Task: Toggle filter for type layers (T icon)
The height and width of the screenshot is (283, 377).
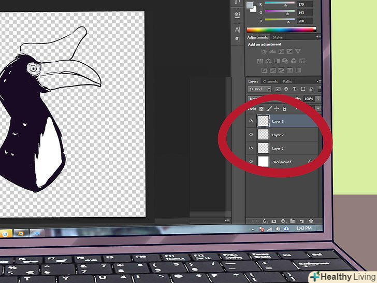Action: [295, 89]
